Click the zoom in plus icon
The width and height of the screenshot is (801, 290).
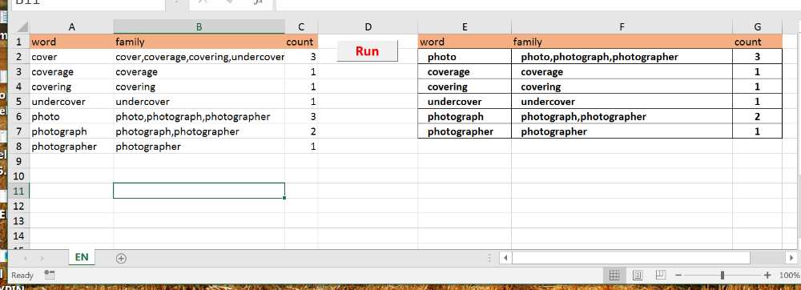pos(767,276)
